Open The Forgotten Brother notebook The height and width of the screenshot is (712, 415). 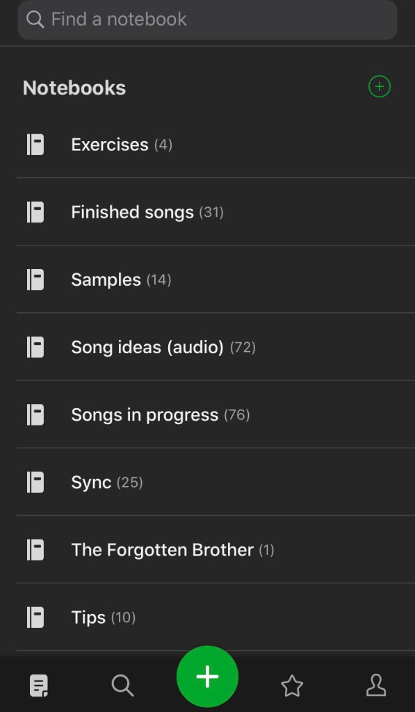[x=215, y=550]
